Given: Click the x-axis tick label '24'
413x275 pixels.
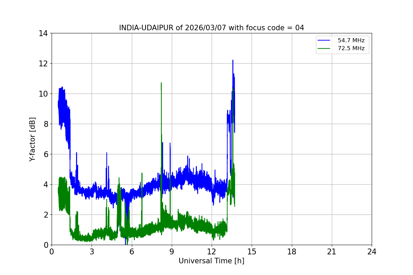Looking at the screenshot, I should pyautogui.click(x=372, y=252).
